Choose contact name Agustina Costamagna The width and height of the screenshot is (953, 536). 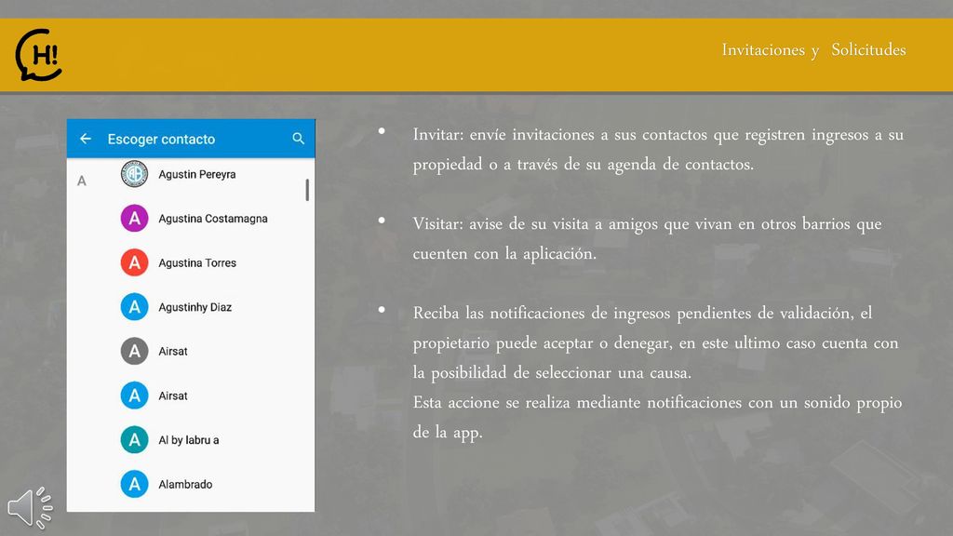213,219
